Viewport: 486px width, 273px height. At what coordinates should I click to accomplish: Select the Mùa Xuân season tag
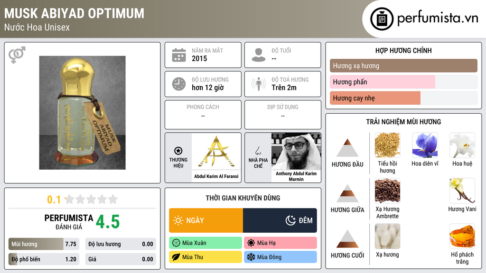206,243
